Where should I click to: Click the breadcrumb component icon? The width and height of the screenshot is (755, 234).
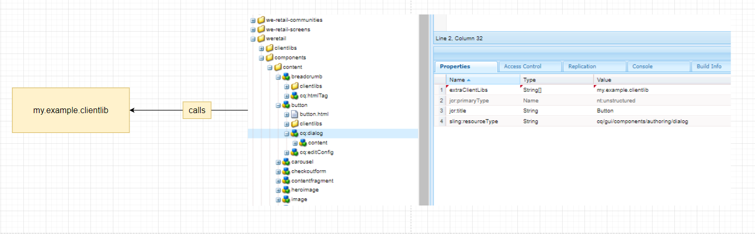point(286,76)
